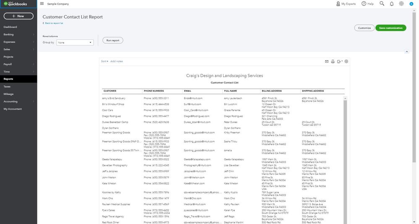Open Taxes in the sidebar

point(7,87)
